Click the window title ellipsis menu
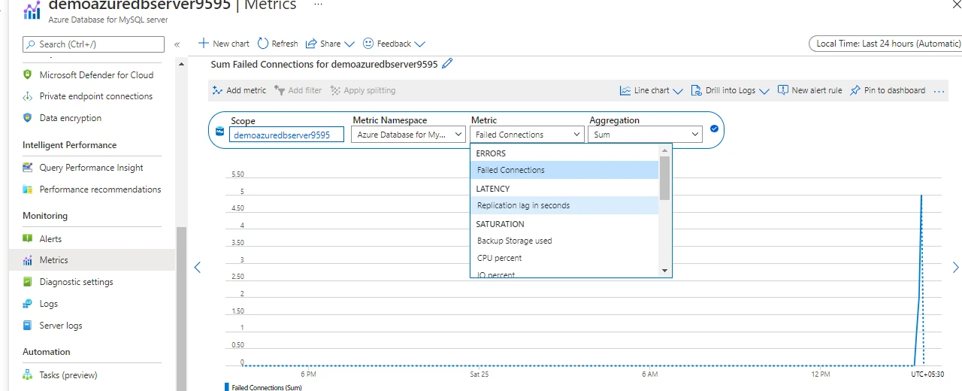The width and height of the screenshot is (962, 391). [319, 5]
